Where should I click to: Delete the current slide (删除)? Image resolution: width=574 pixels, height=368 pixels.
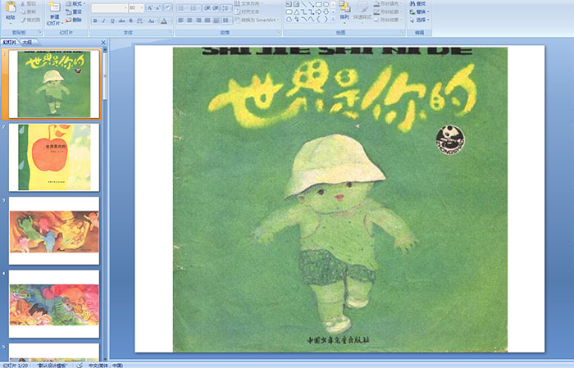point(74,20)
